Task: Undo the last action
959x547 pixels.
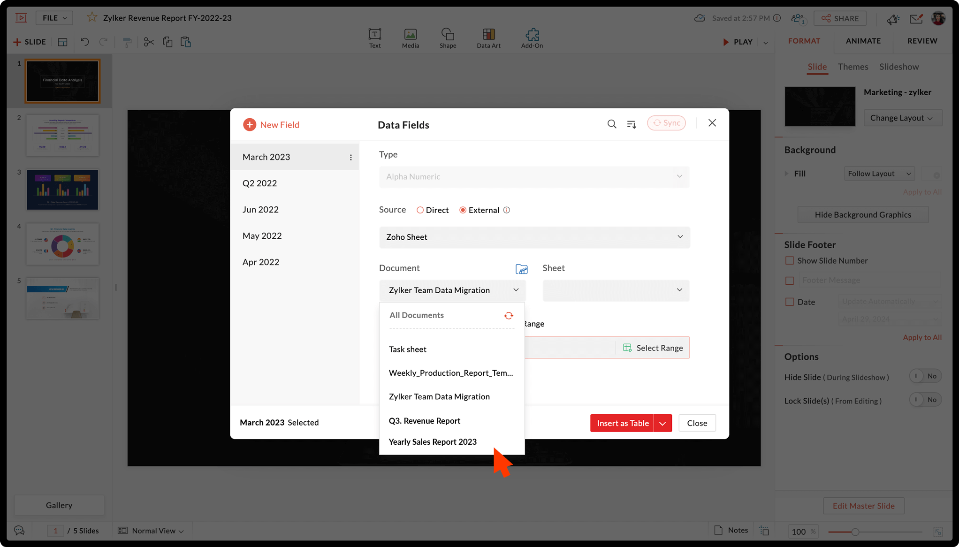Action: click(84, 42)
